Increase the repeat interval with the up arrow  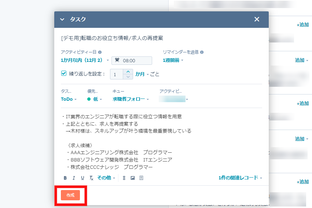[128, 72]
